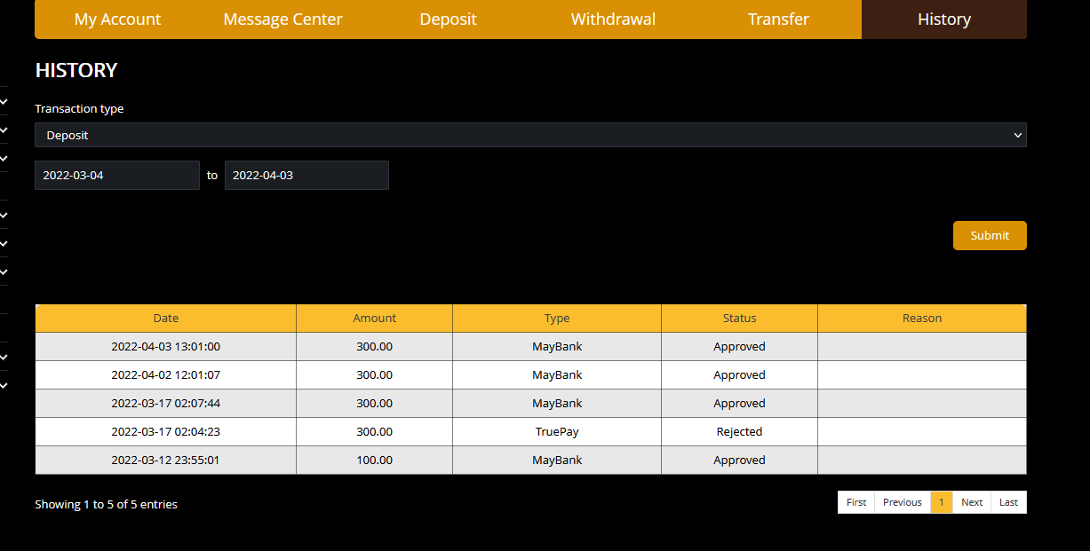Viewport: 1090px width, 551px height.
Task: Click the History tab
Action: (x=943, y=20)
